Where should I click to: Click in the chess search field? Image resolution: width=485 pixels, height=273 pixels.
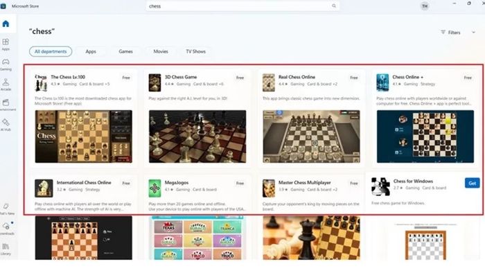[242, 6]
